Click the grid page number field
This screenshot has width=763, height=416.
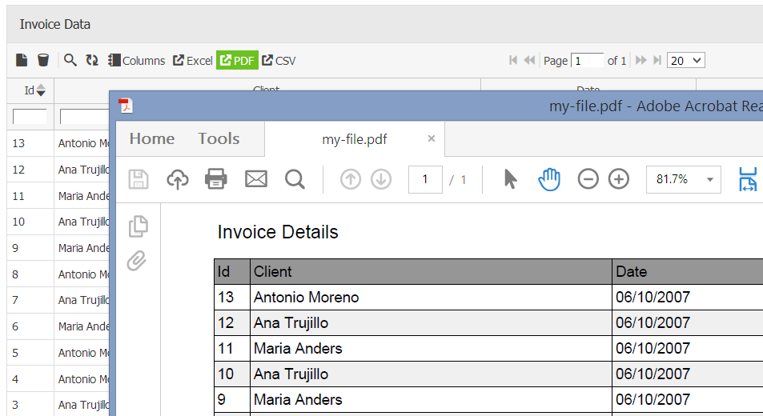pos(587,60)
